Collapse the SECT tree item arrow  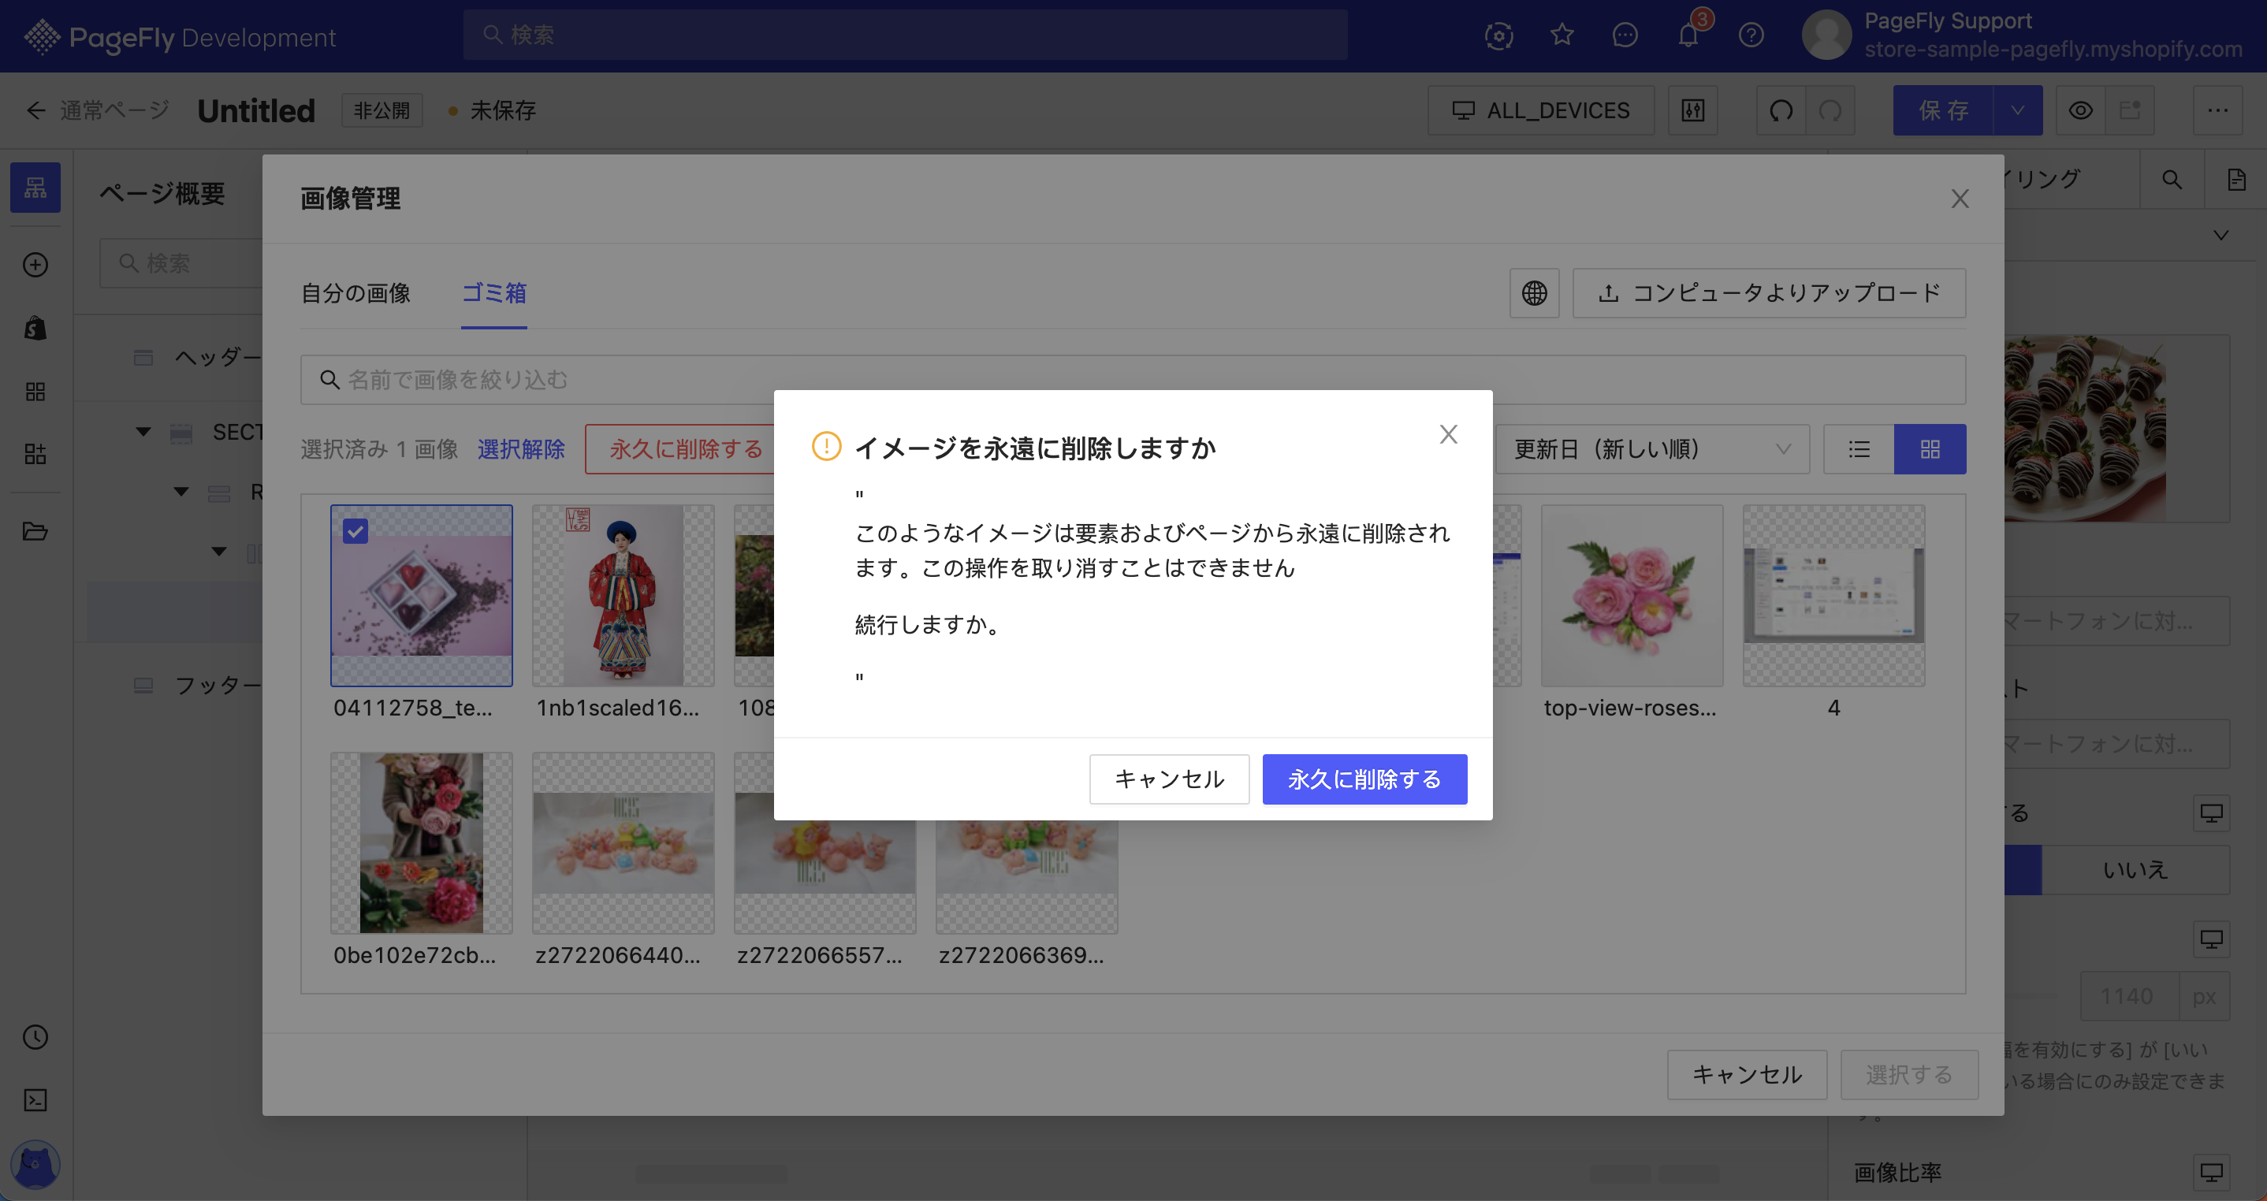point(143,432)
